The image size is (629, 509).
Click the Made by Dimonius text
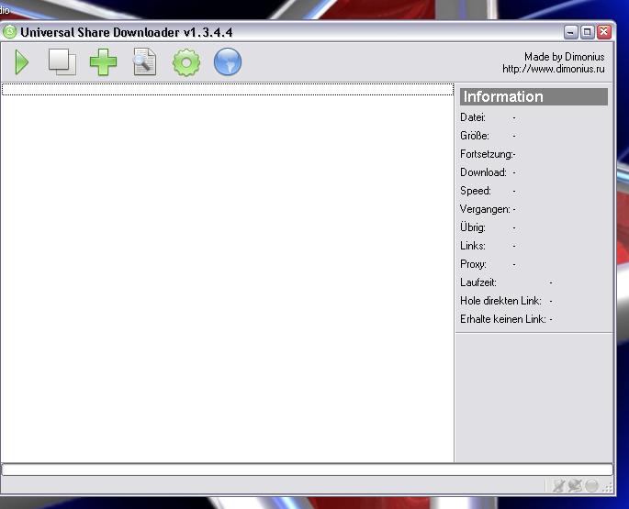pos(564,57)
